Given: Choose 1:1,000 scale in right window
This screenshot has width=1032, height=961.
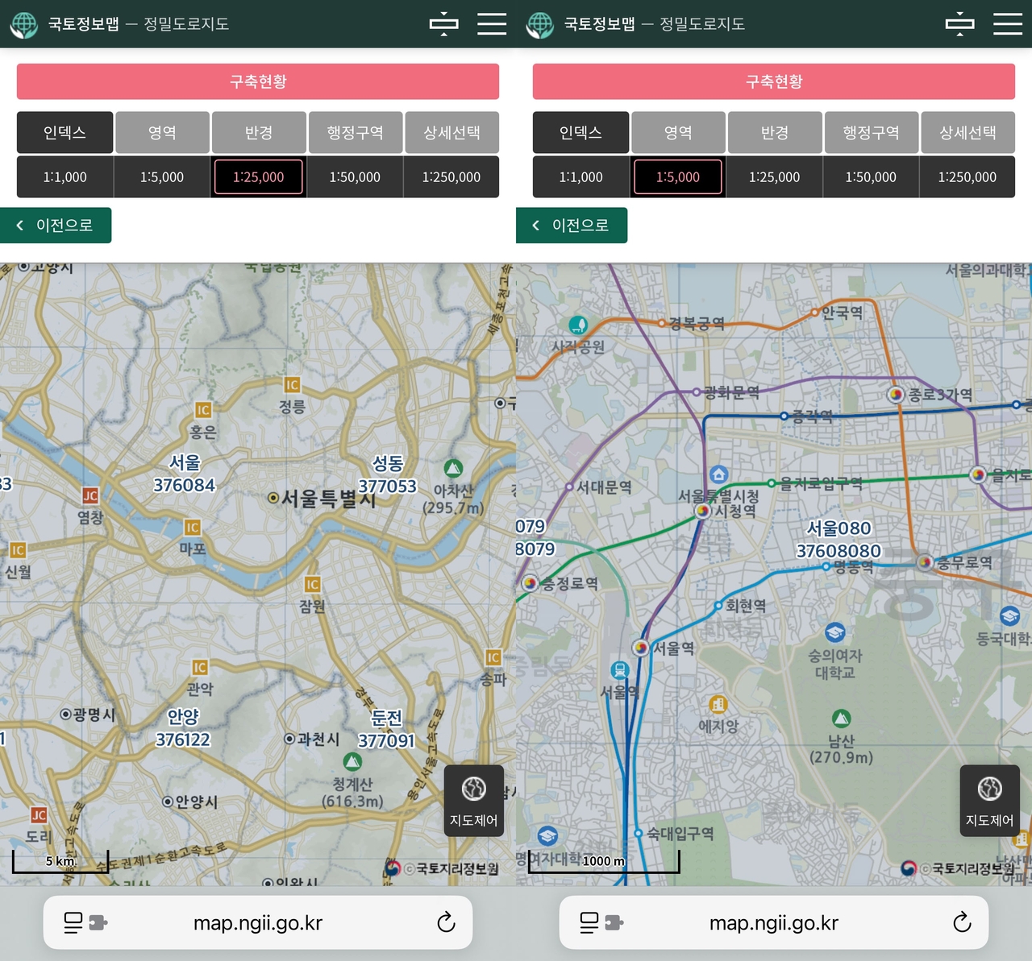Looking at the screenshot, I should tap(580, 176).
